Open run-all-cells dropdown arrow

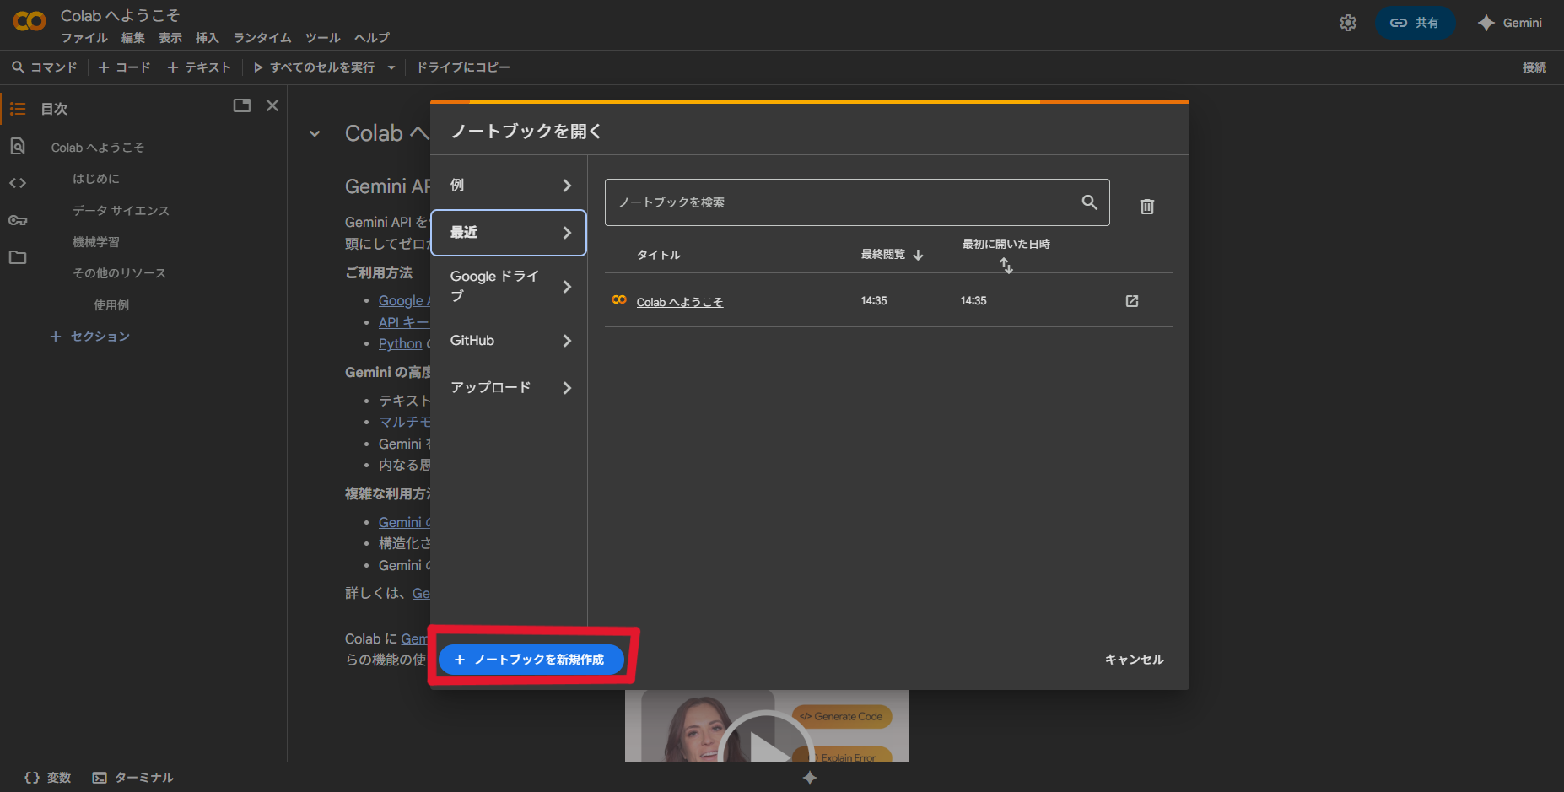[391, 67]
